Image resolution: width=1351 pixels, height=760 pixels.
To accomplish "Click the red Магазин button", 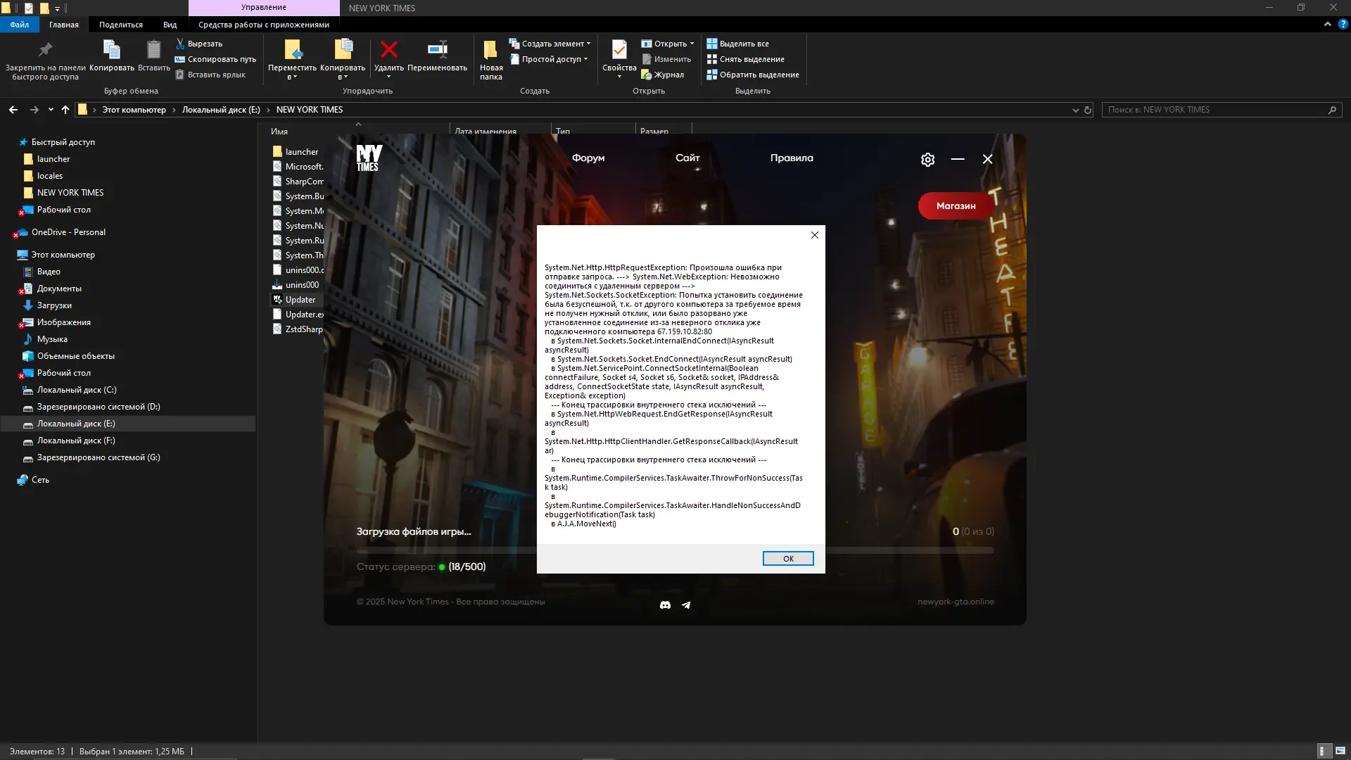I will (956, 206).
